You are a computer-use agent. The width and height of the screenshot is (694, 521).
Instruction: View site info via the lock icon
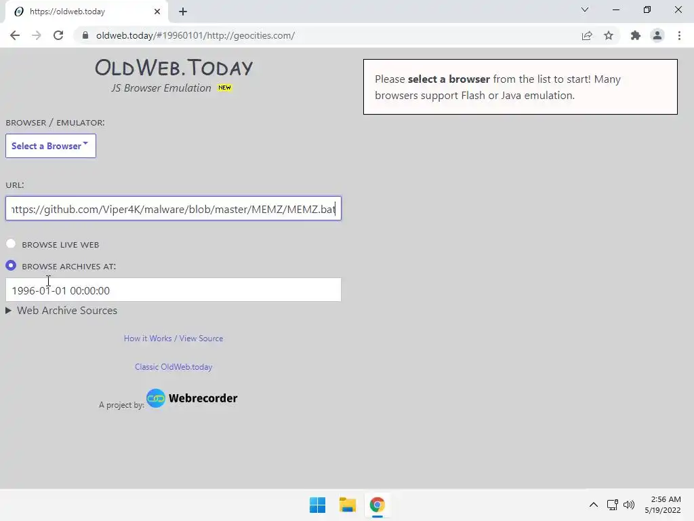(x=85, y=35)
